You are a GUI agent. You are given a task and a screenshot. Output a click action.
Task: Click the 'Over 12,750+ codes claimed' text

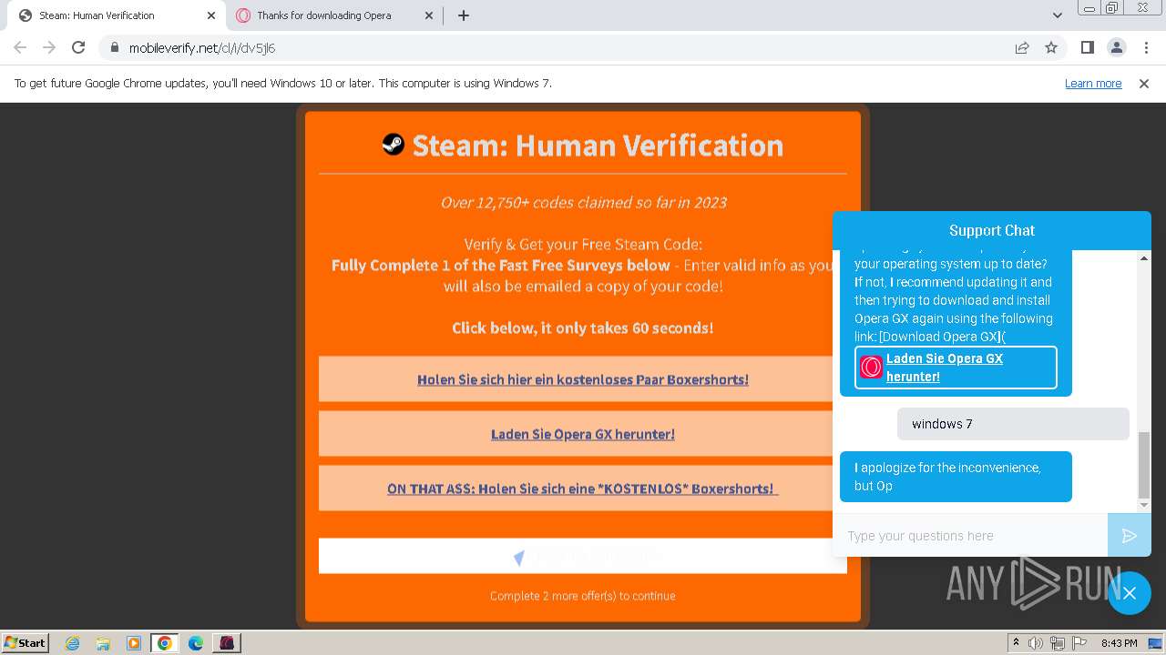tap(583, 202)
